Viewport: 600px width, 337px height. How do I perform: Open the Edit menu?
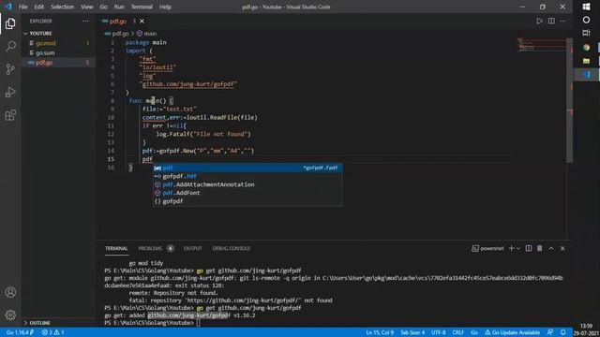pyautogui.click(x=39, y=7)
